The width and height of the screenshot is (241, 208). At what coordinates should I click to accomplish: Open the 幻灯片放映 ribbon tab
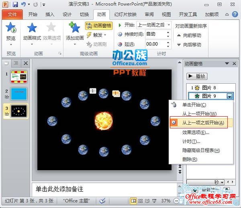point(125,14)
